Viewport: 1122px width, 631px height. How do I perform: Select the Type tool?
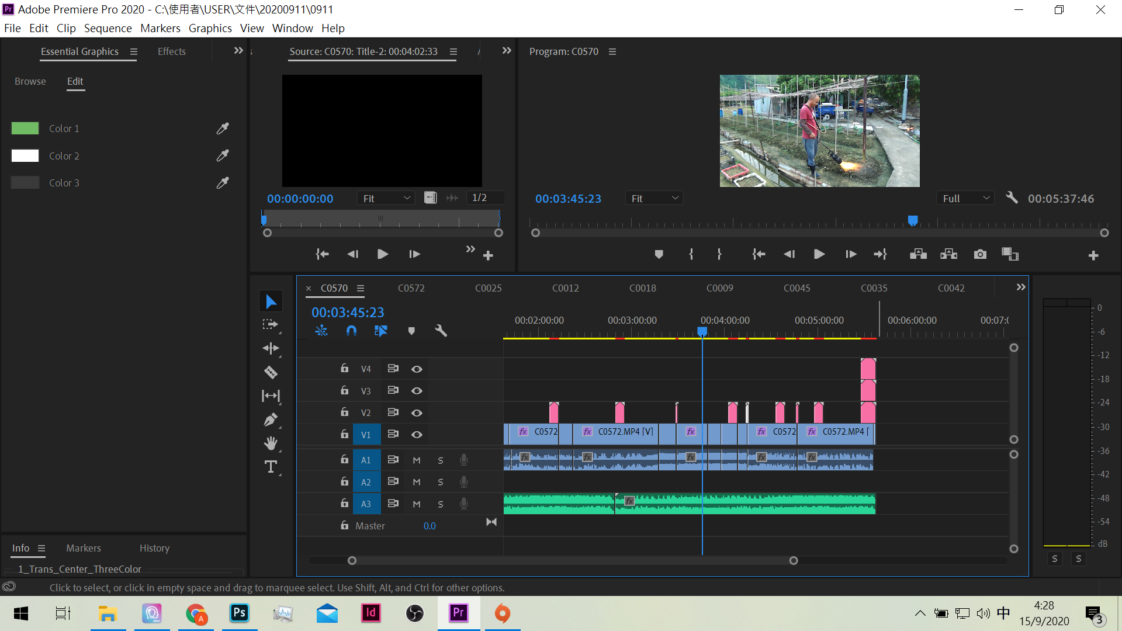coord(271,467)
